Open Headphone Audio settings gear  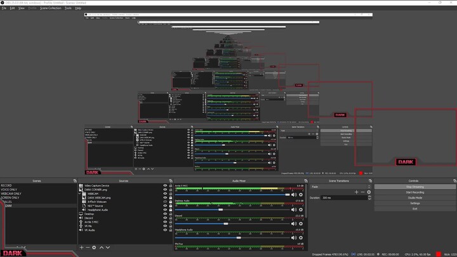click(301, 237)
